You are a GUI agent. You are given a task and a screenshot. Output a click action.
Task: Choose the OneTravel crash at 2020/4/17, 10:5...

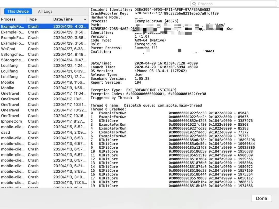pyautogui.click(x=44, y=99)
